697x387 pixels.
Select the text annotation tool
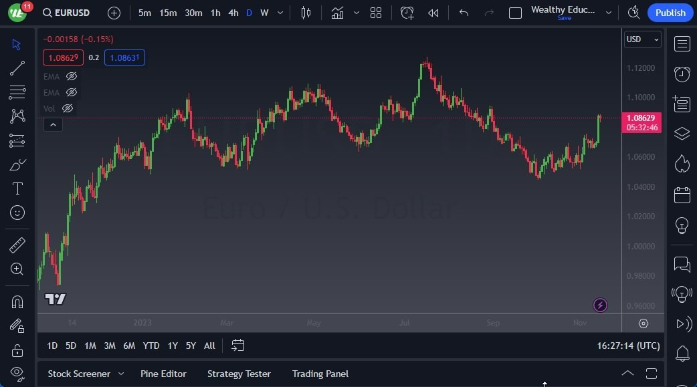tap(17, 188)
